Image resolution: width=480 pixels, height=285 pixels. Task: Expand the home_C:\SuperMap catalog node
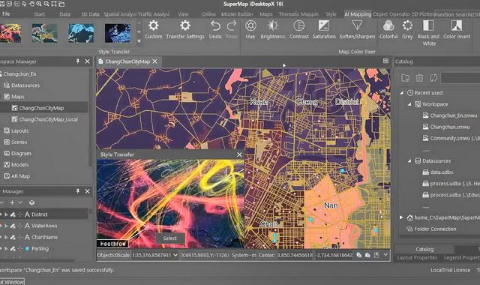(401, 217)
